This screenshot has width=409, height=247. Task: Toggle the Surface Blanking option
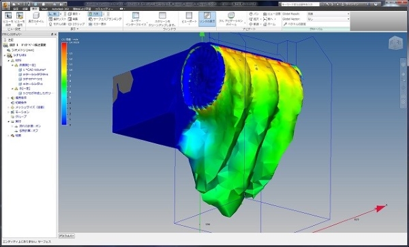(x=105, y=19)
